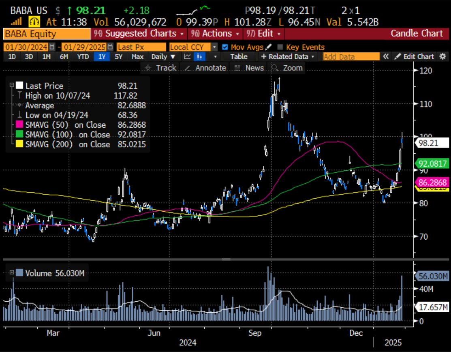The width and height of the screenshot is (451, 352).
Task: Click the yellow gauge icon
Action: pyautogui.click(x=34, y=21)
